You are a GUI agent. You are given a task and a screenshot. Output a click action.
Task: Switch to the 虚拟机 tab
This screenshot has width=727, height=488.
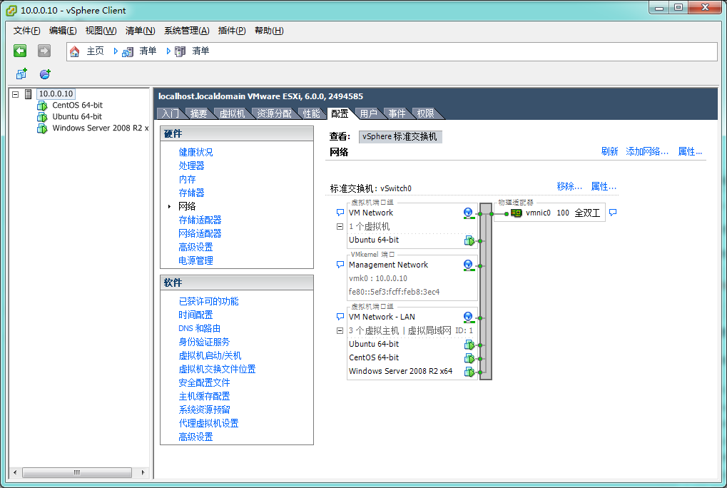[x=232, y=113]
